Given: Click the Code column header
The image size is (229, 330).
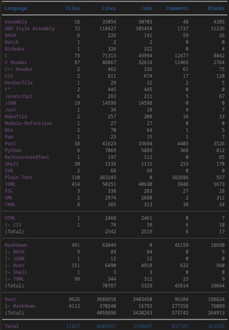Looking at the screenshot, I should click(x=147, y=8).
